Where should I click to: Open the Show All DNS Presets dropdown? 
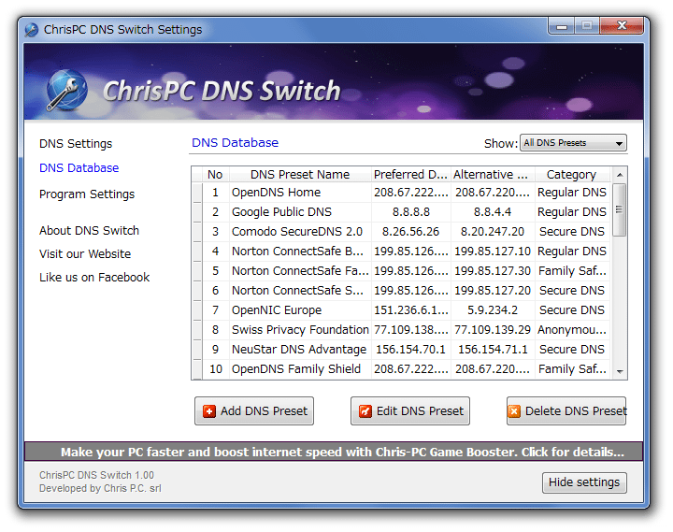(x=573, y=143)
